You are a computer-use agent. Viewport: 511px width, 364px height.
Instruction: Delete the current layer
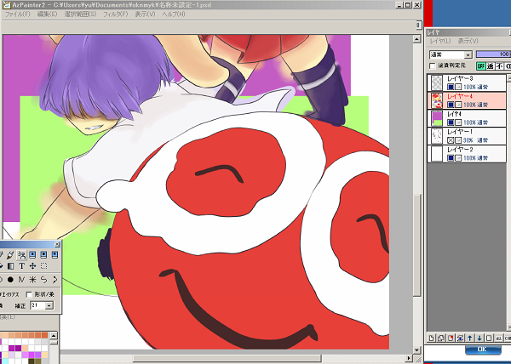pyautogui.click(x=451, y=338)
